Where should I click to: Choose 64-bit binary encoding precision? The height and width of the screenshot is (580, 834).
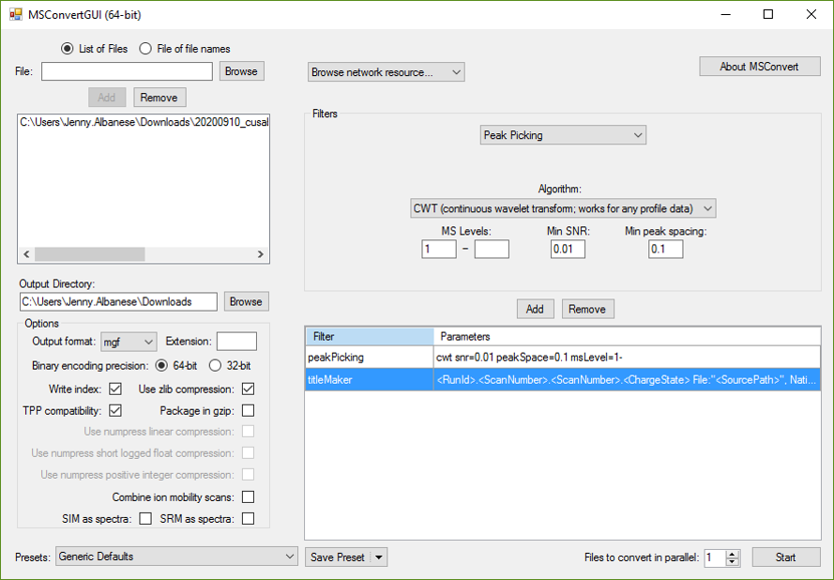[161, 366]
